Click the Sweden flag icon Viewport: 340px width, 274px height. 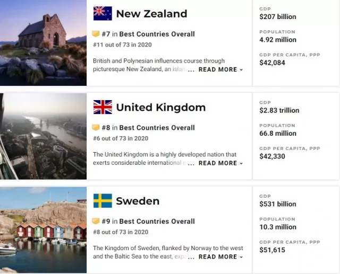103,201
